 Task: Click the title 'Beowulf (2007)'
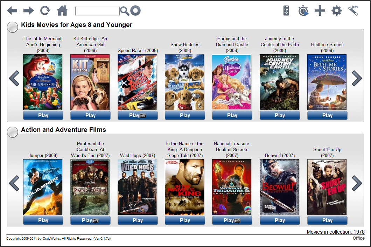pos(280,155)
